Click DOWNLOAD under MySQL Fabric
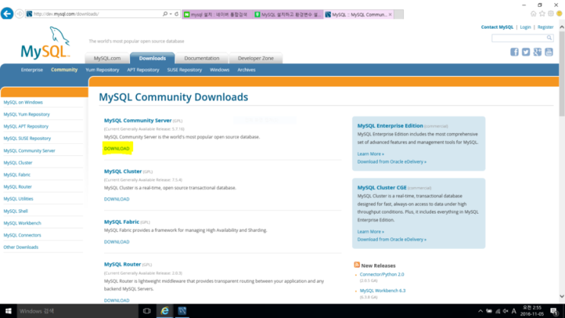The width and height of the screenshot is (565, 318). [117, 242]
